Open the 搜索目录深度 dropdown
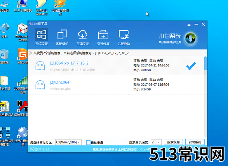 point(156,142)
